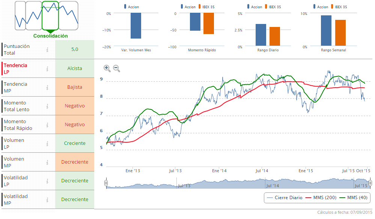Click info icon for Volatilidad LP
Viewport: 375px width, 219px height.
pyautogui.click(x=48, y=181)
